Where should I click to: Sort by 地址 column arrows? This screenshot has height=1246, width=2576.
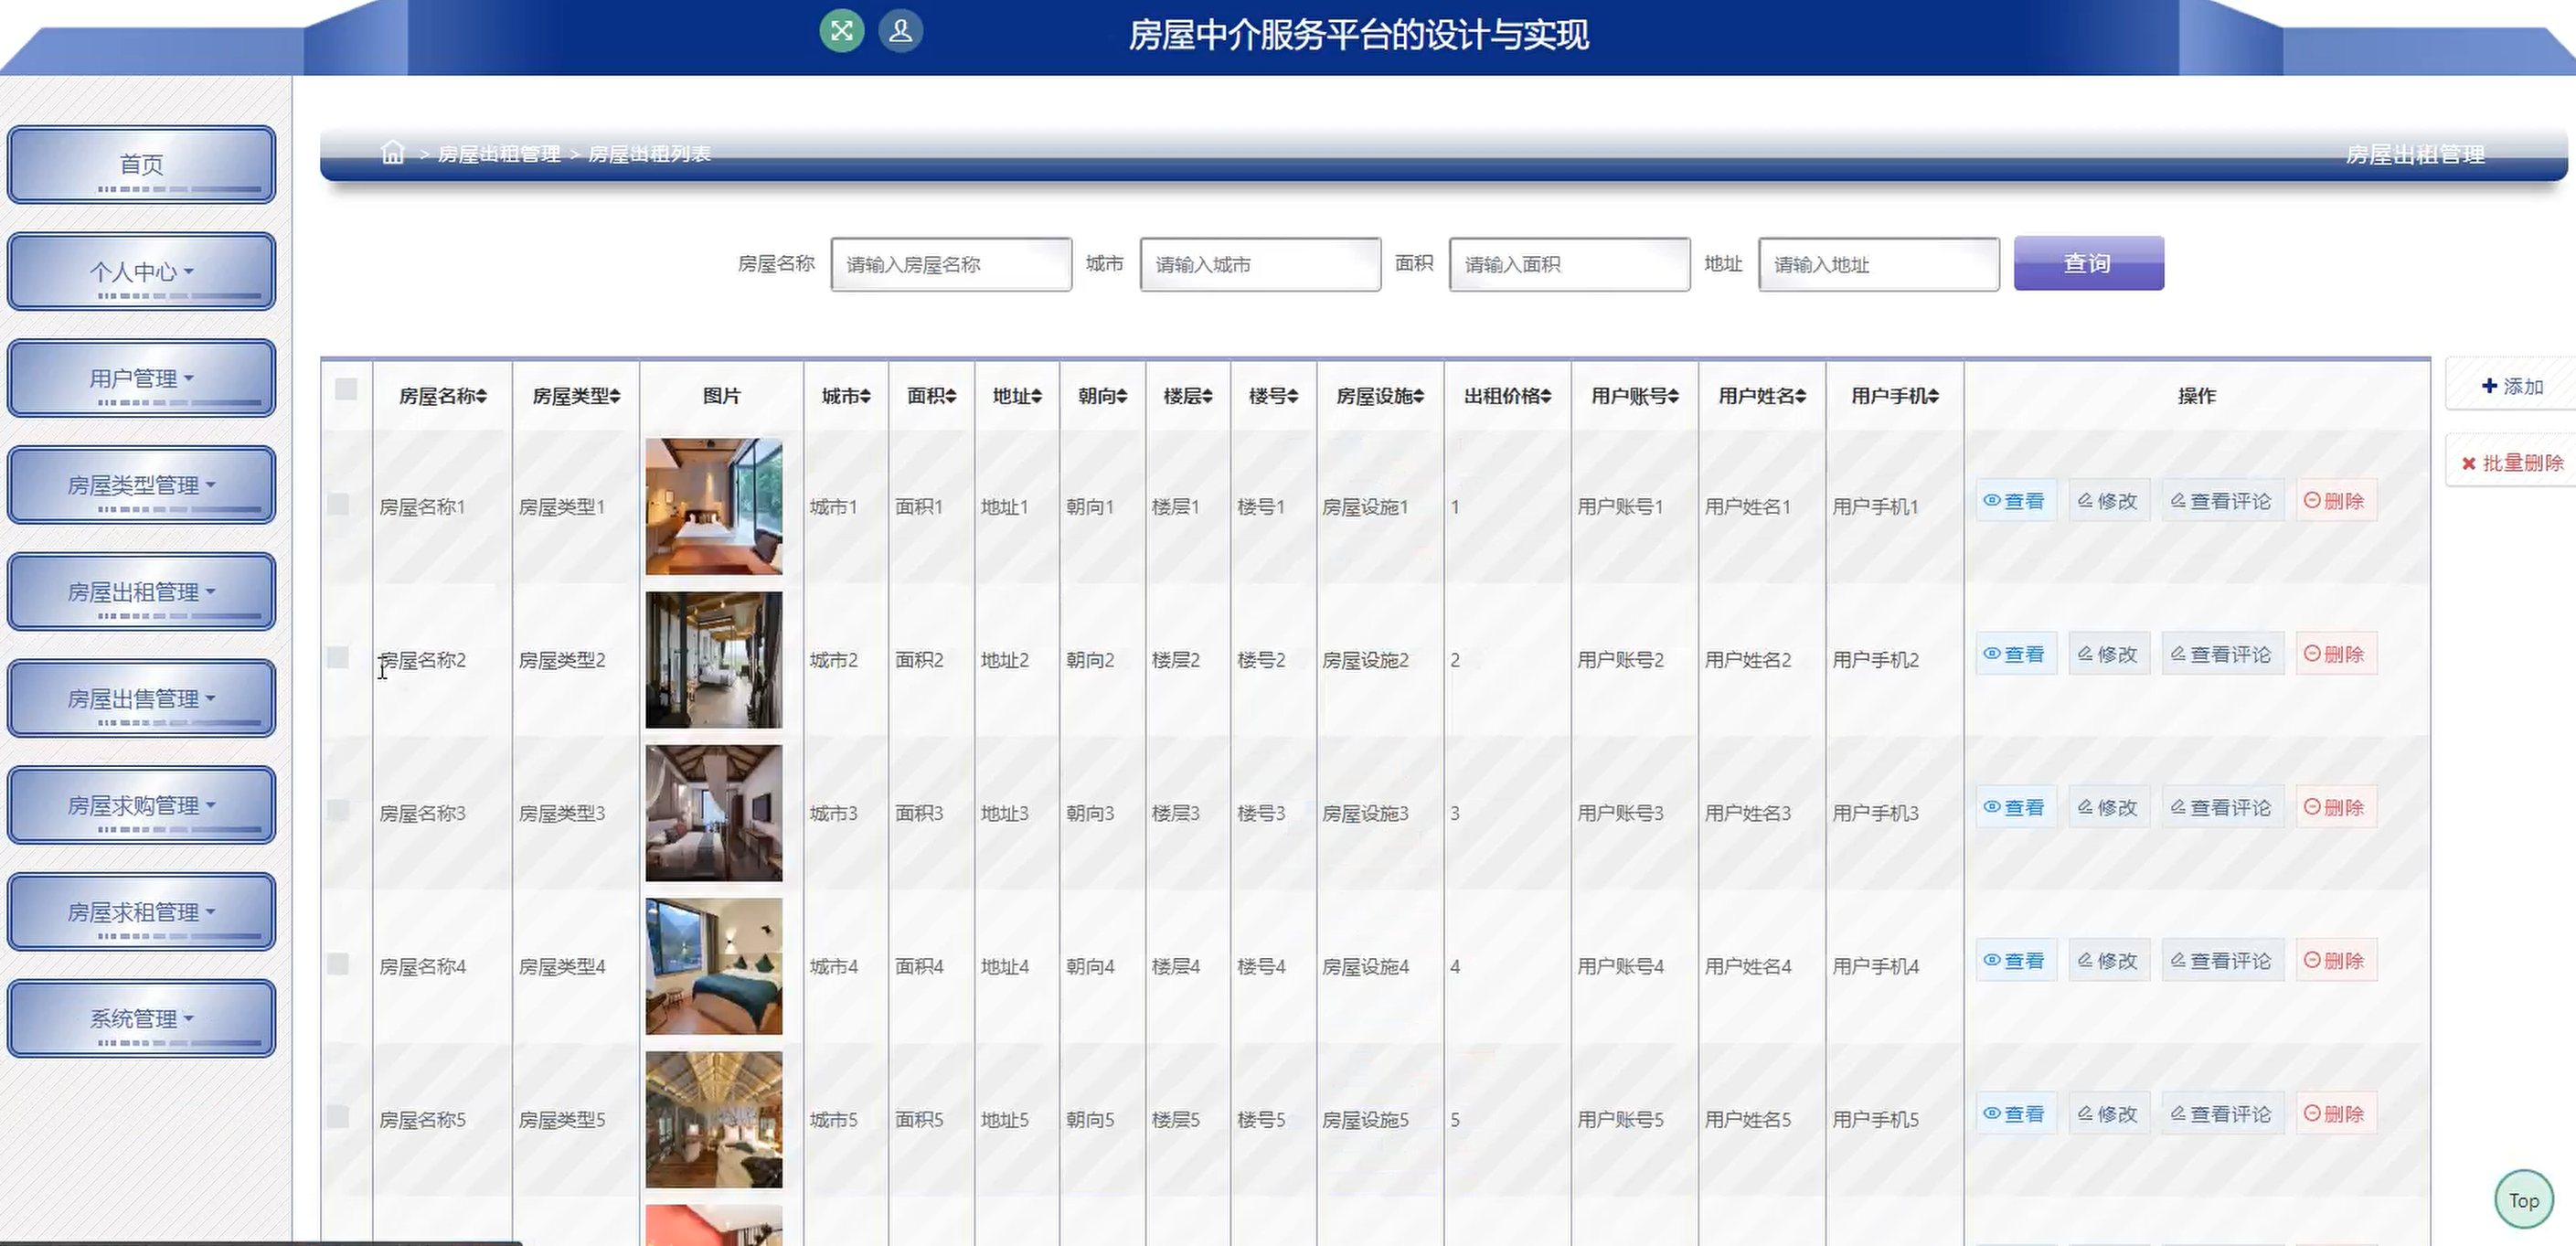coord(1037,397)
